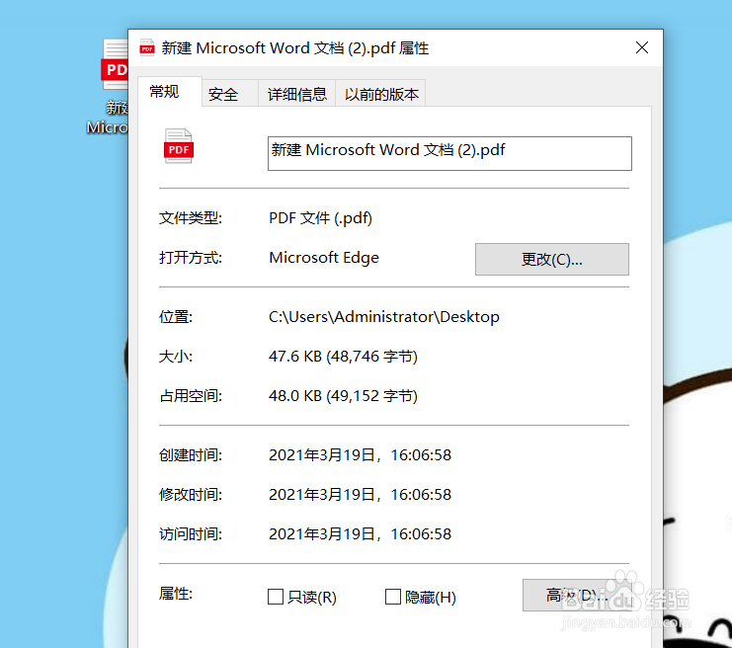Viewport: 732px width, 648px height.
Task: Enable the 只读(R) checkbox
Action: 276,597
